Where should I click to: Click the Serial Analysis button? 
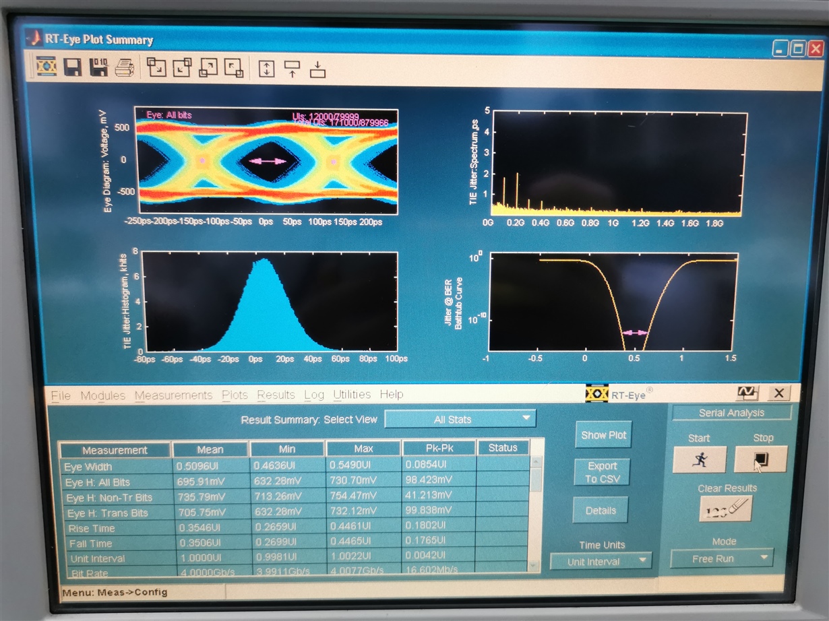point(731,413)
